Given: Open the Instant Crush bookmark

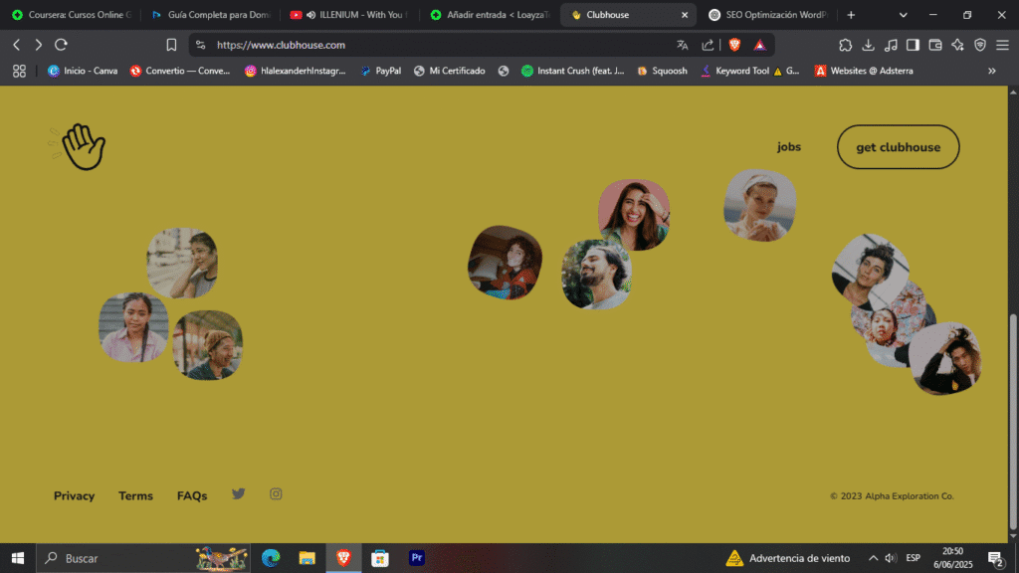Looking at the screenshot, I should pos(572,71).
